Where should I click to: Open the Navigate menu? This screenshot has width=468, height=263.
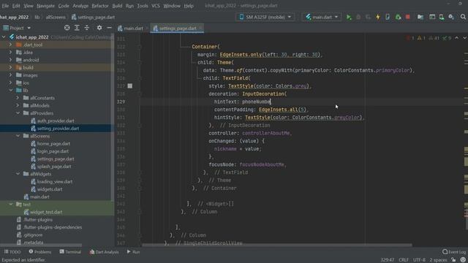click(x=45, y=6)
